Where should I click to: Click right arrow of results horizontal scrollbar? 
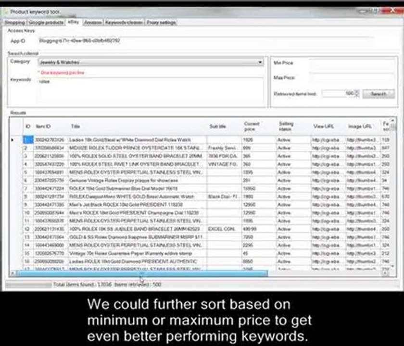click(385, 273)
